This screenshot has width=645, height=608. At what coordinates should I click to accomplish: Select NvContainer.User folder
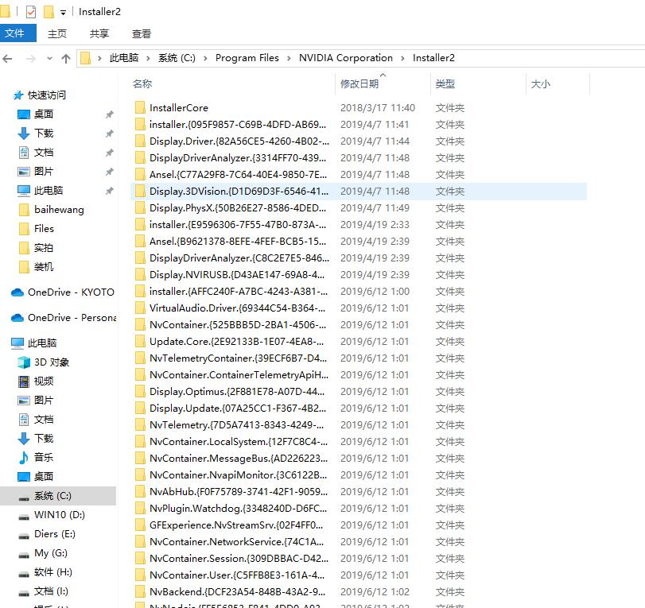(237, 575)
